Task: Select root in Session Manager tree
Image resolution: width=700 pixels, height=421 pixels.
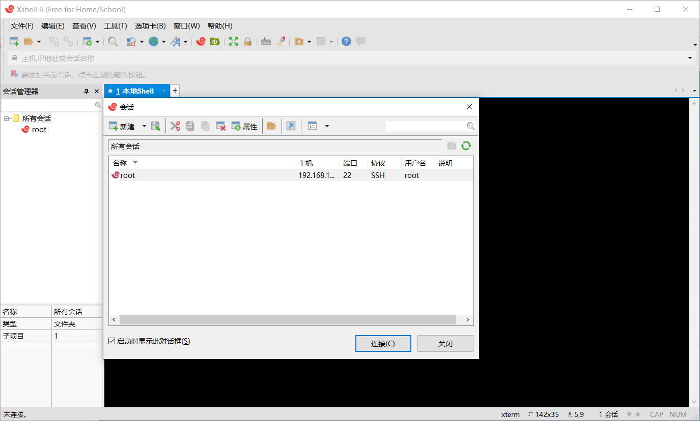Action: tap(34, 130)
